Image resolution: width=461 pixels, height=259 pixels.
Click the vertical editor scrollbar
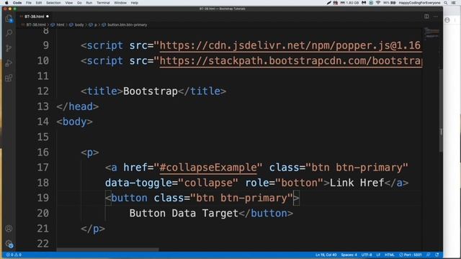441,110
